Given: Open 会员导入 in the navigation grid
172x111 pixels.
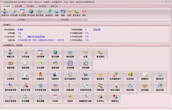Looking at the screenshot, I should point(100,98).
